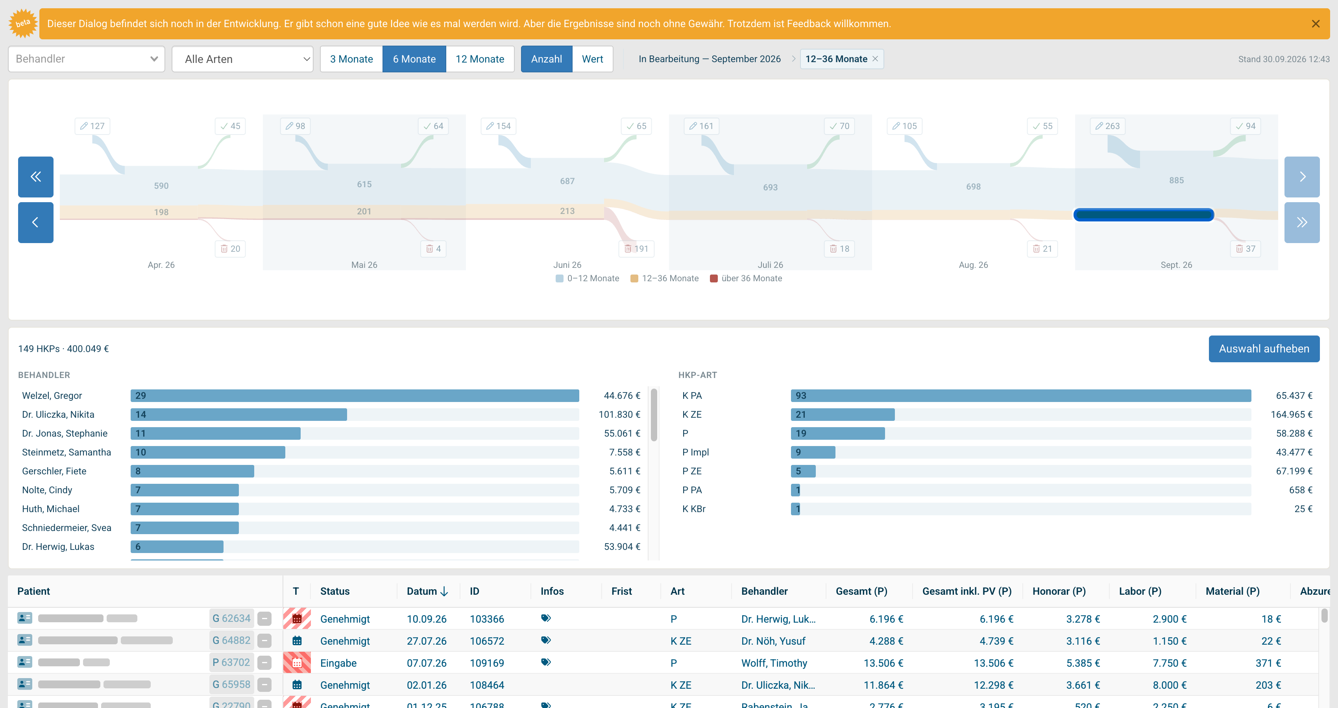Click the deleted trash badge 191 in Juni 26
Screen dimensions: 1338x708
coord(636,249)
